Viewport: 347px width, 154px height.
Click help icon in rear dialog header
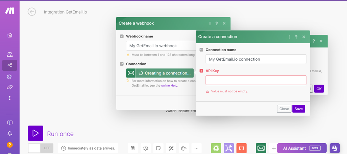314,41
